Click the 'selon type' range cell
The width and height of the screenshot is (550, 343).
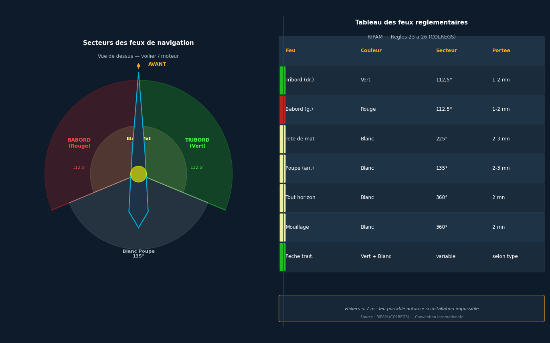tap(505, 257)
